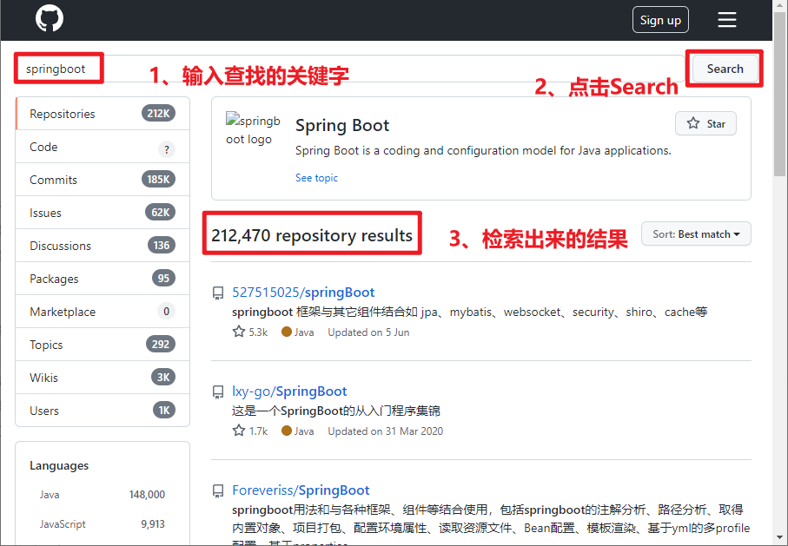Open the hamburger navigation menu

point(726,20)
